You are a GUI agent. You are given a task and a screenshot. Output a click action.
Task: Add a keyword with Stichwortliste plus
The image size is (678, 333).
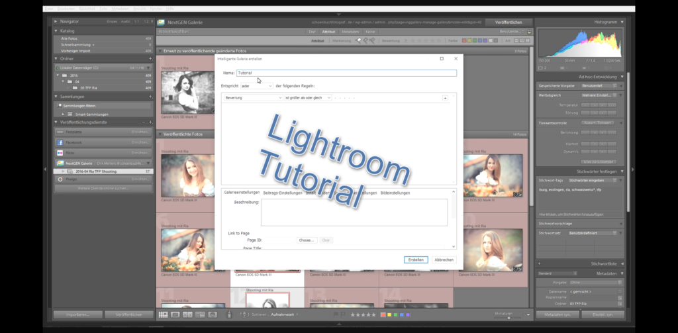(x=539, y=263)
